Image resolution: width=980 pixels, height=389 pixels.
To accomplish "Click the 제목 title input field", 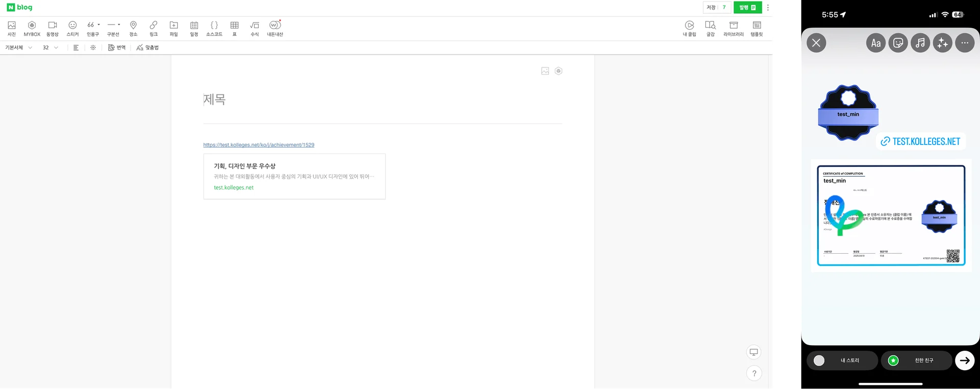I will point(382,100).
